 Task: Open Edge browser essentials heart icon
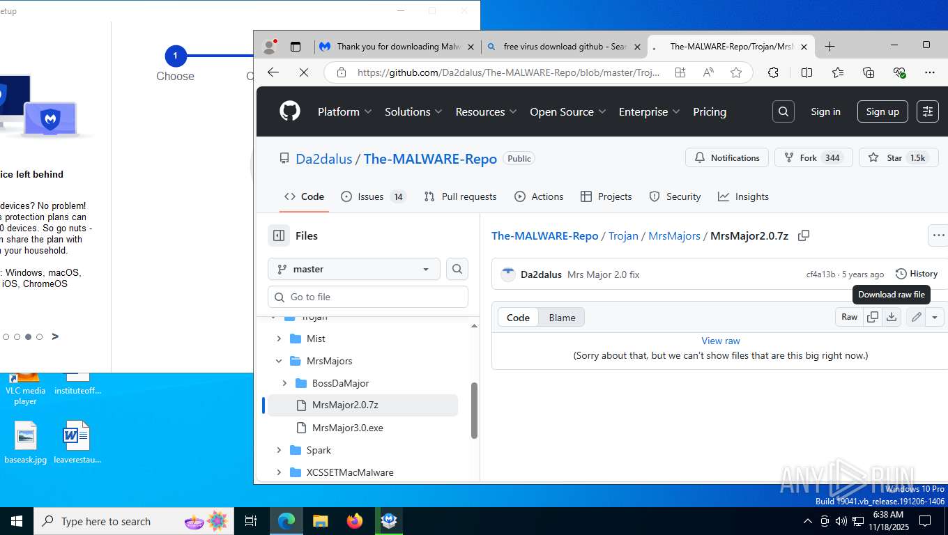point(899,72)
